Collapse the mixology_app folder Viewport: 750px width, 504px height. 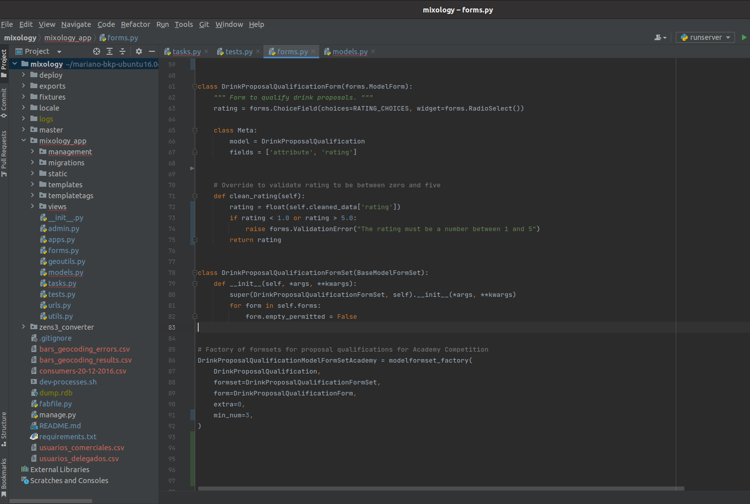pos(23,141)
